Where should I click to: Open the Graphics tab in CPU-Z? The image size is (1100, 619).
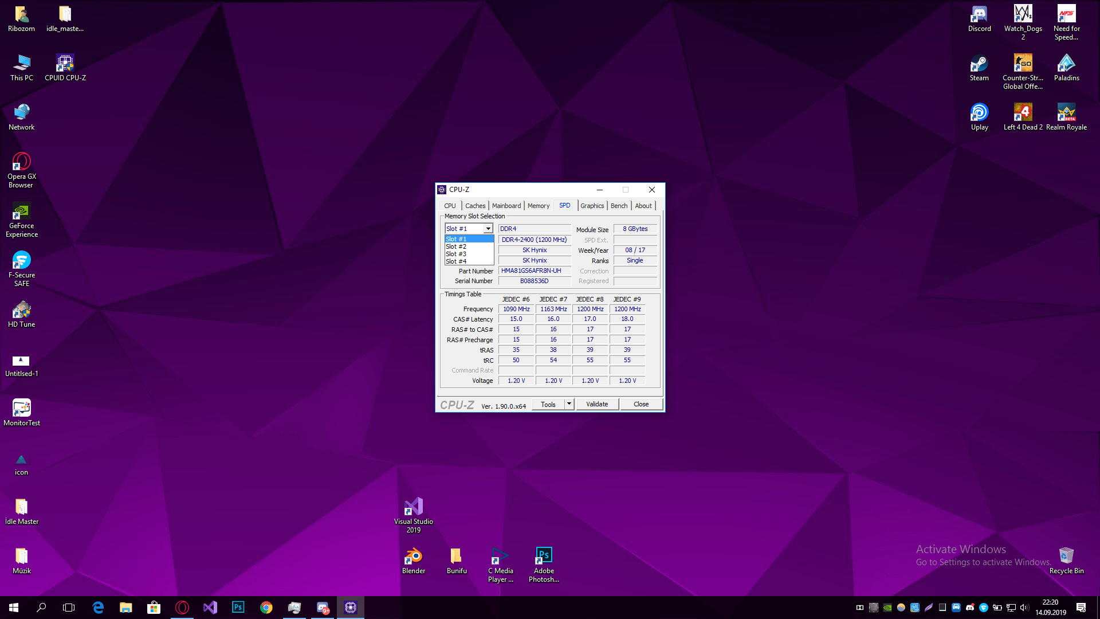point(592,205)
